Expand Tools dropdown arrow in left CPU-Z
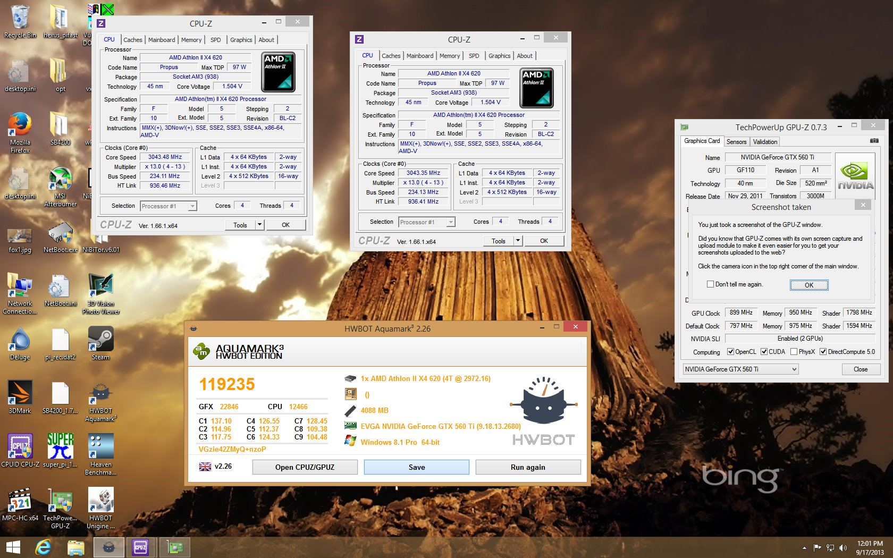893x558 pixels. (259, 225)
